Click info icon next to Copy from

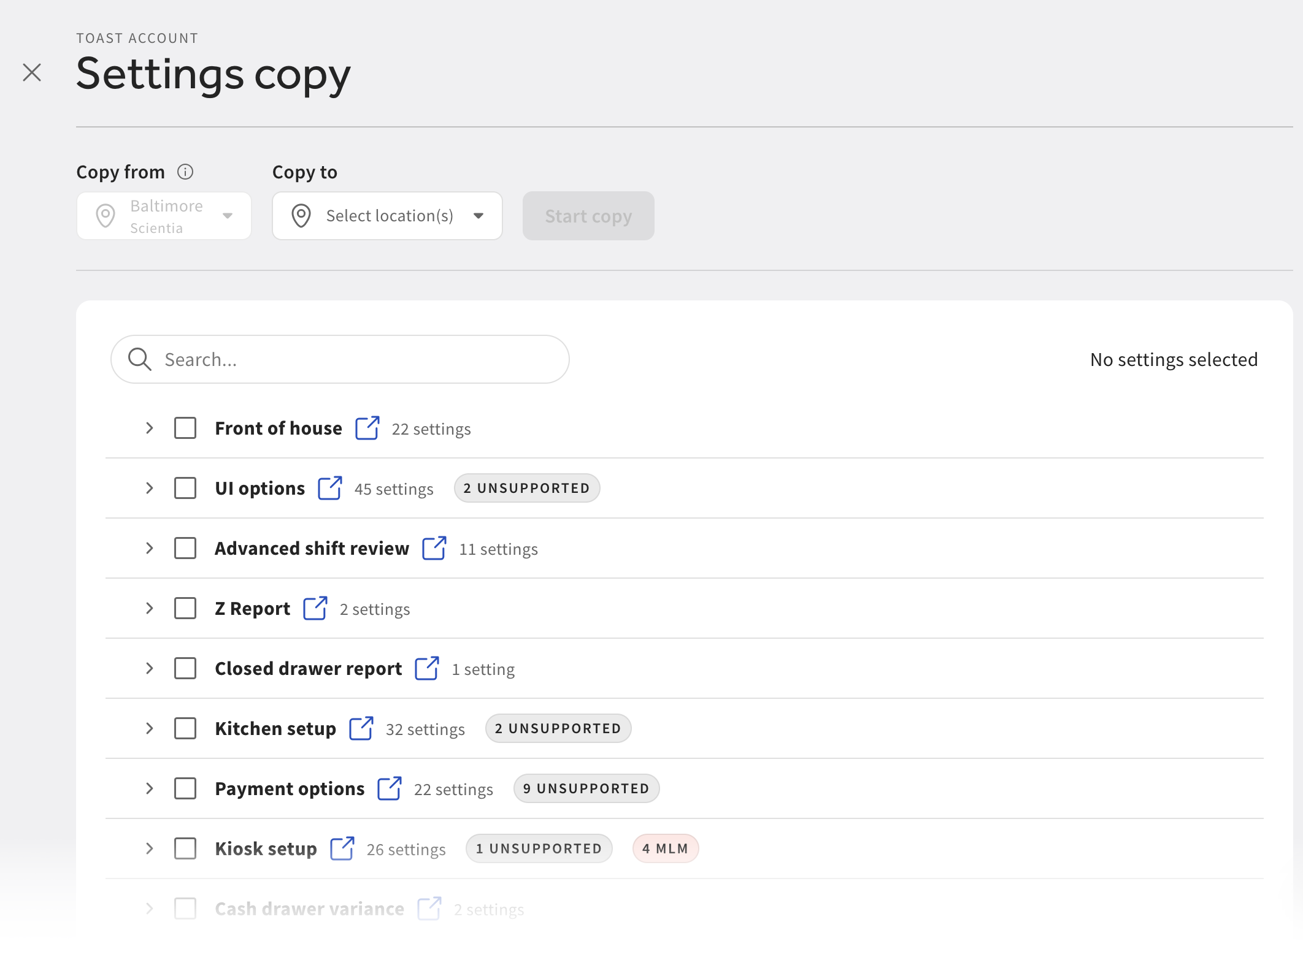[185, 172]
